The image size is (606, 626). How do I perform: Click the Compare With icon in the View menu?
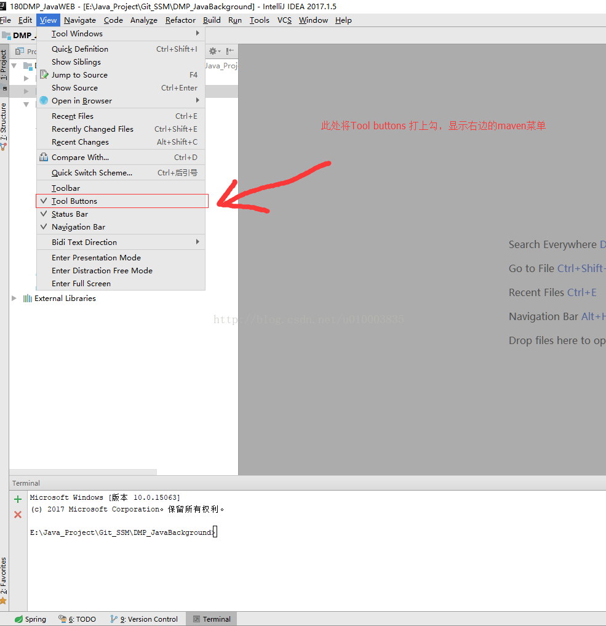44,158
